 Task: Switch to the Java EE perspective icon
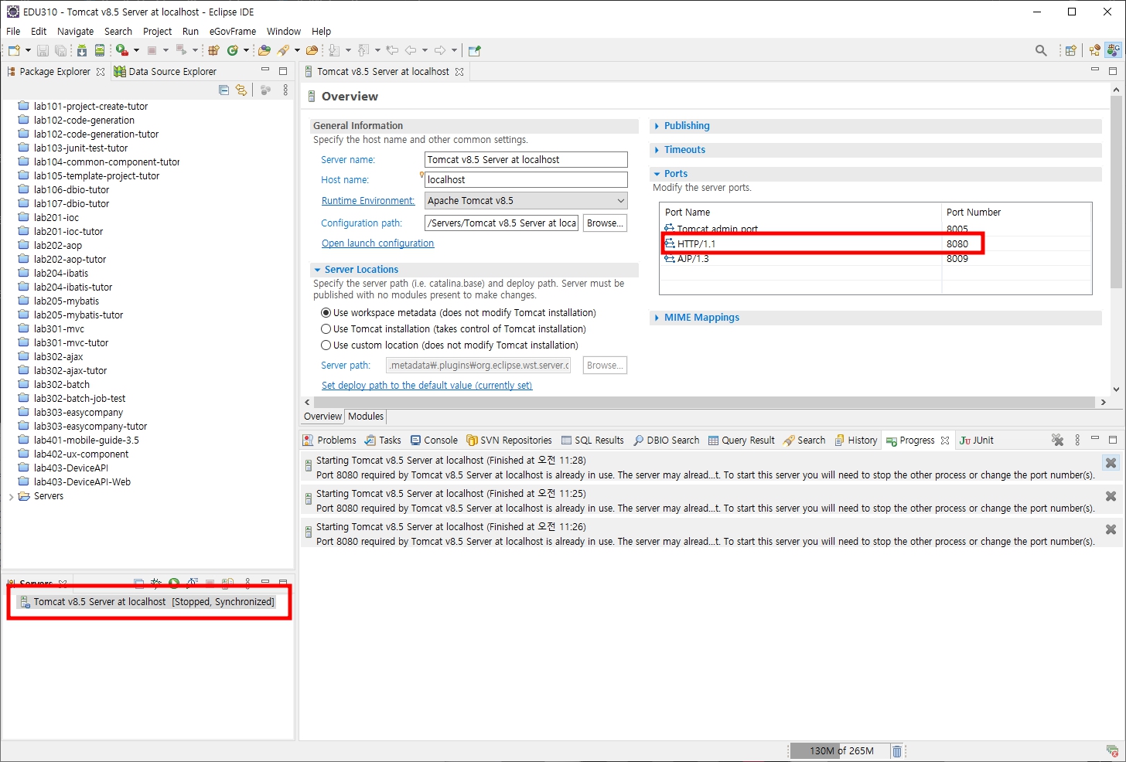[1094, 50]
